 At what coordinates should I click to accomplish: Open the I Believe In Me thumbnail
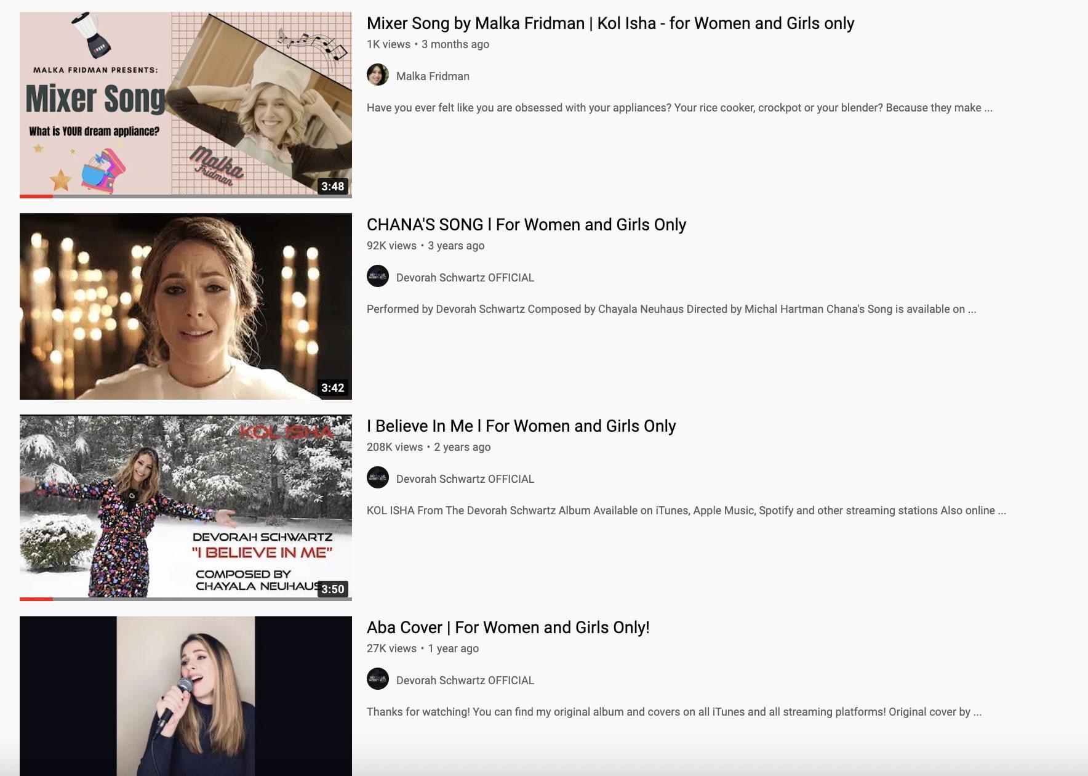(186, 507)
